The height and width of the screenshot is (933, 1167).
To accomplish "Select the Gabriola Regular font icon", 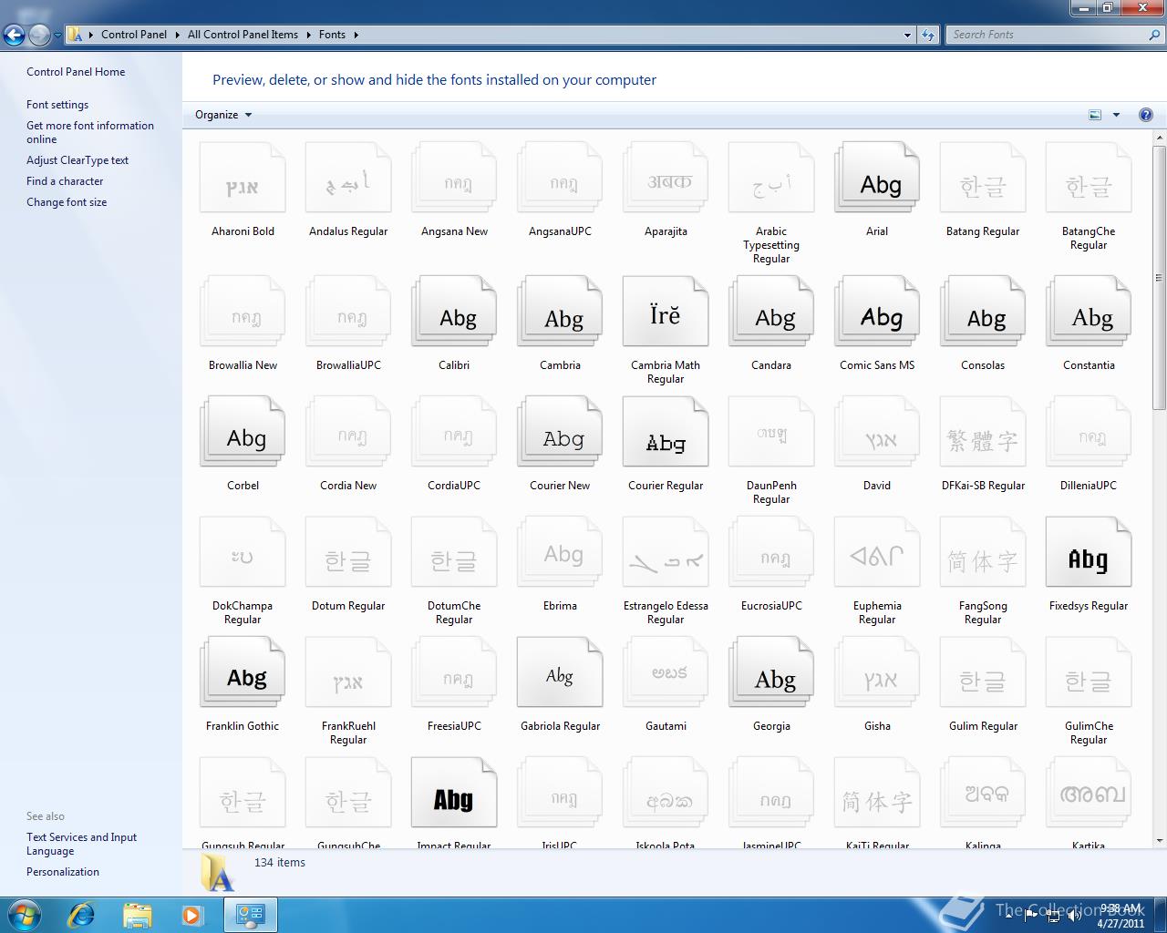I will pos(560,672).
